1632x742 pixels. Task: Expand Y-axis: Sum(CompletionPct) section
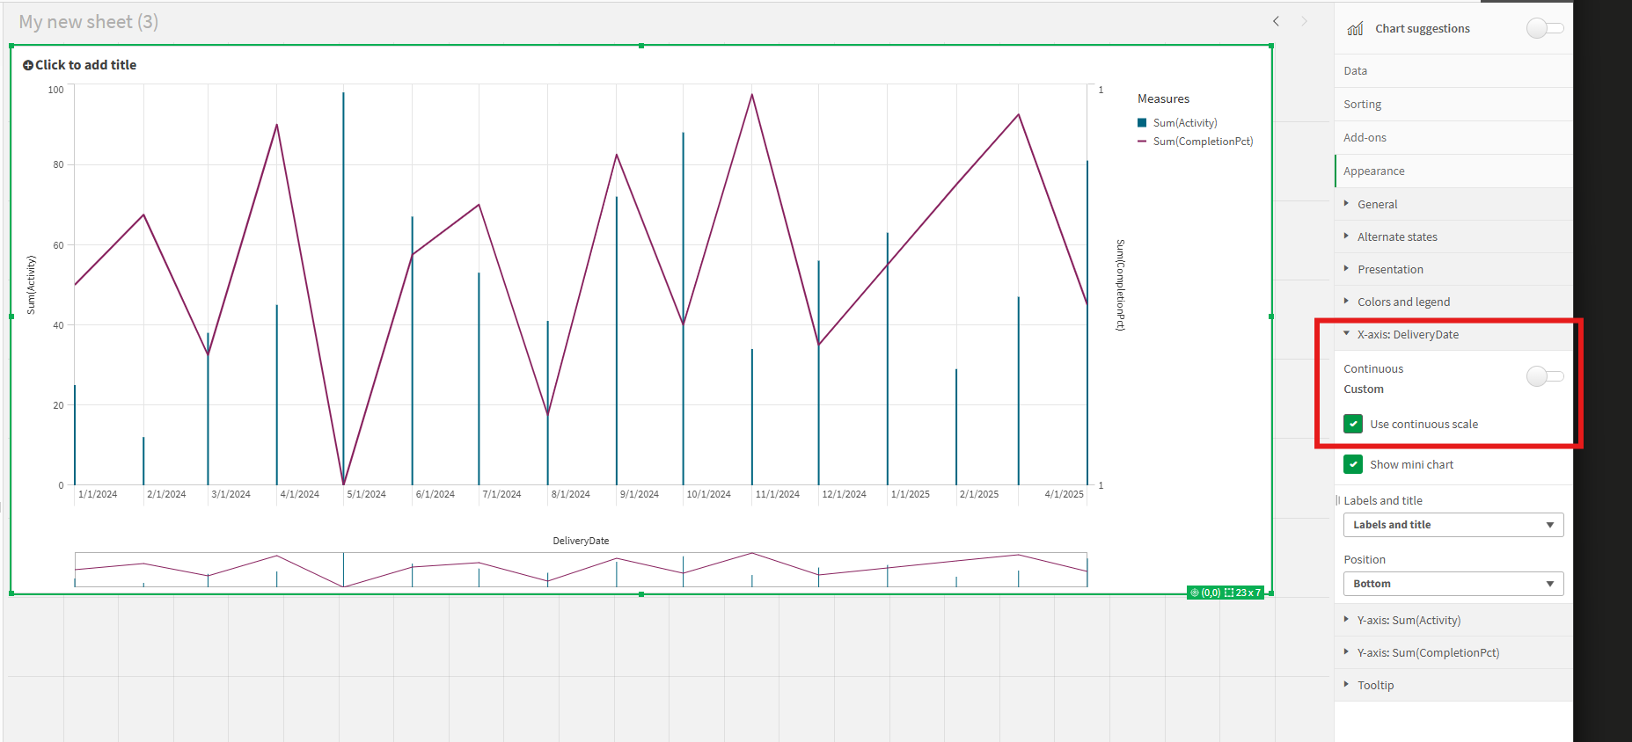click(1453, 652)
